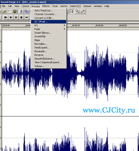Screen dimensions: 139x151
Task: Click the Play button
Action: pyautogui.click(x=11, y=17)
